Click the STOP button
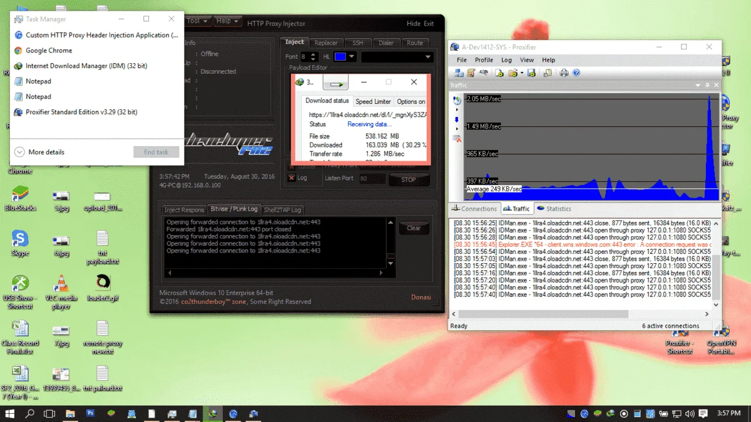The height and width of the screenshot is (422, 751). (409, 179)
